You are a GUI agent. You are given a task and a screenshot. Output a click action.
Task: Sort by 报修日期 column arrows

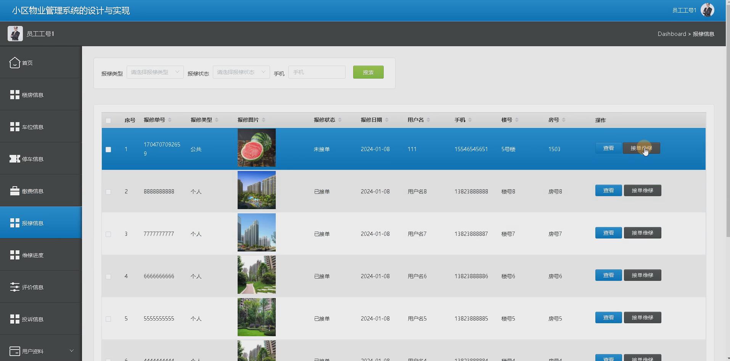click(x=387, y=120)
